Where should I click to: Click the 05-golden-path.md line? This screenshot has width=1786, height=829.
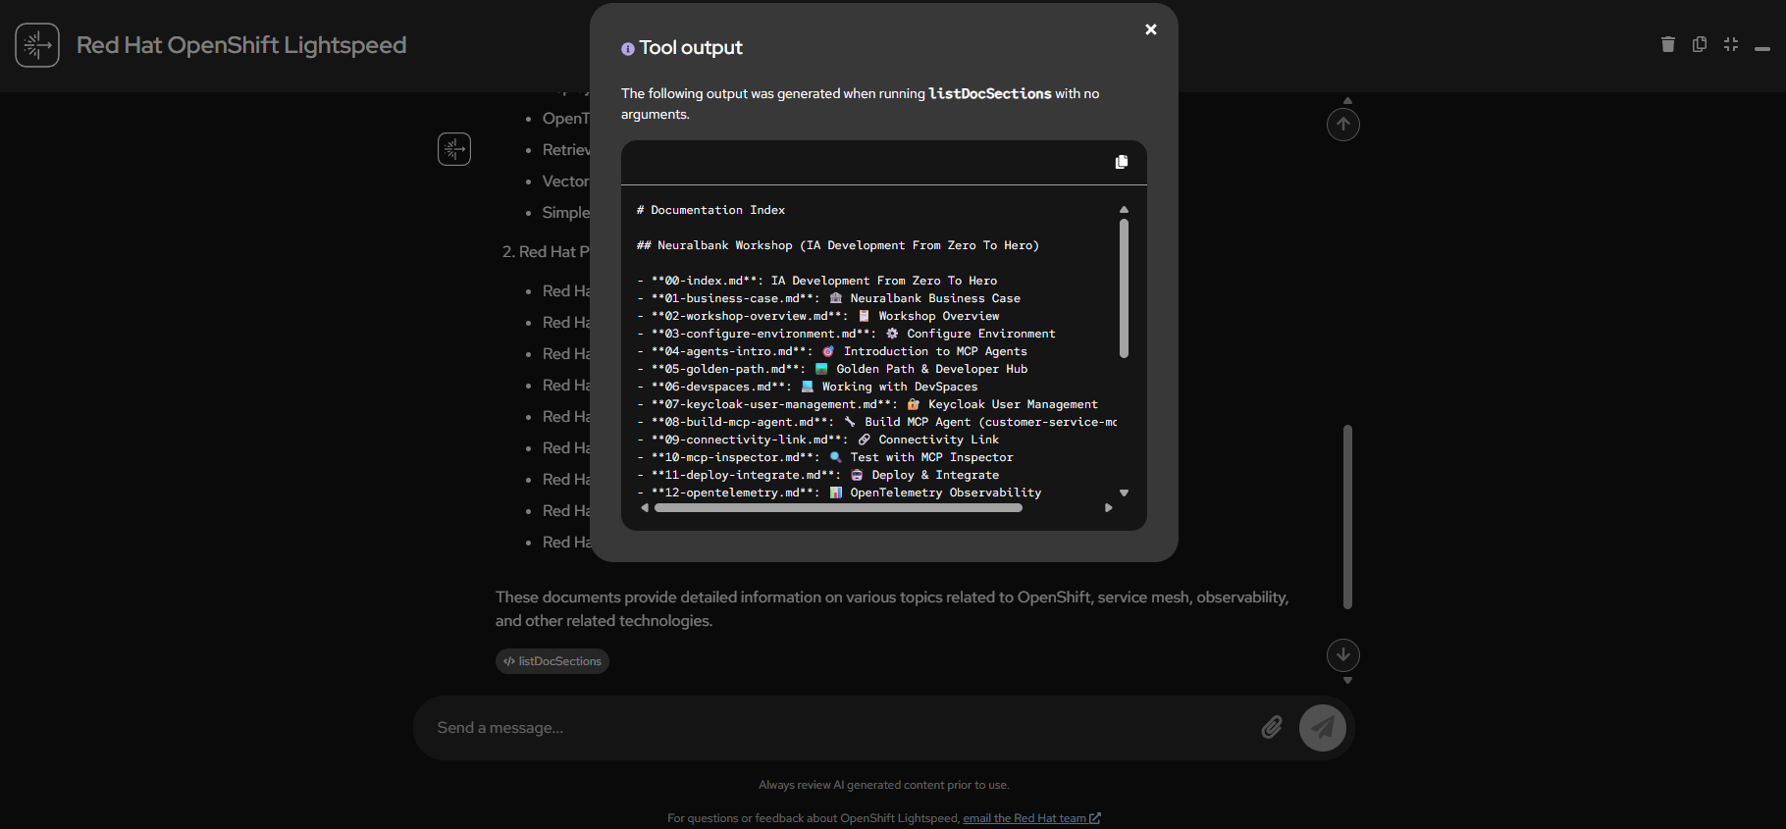[832, 369]
